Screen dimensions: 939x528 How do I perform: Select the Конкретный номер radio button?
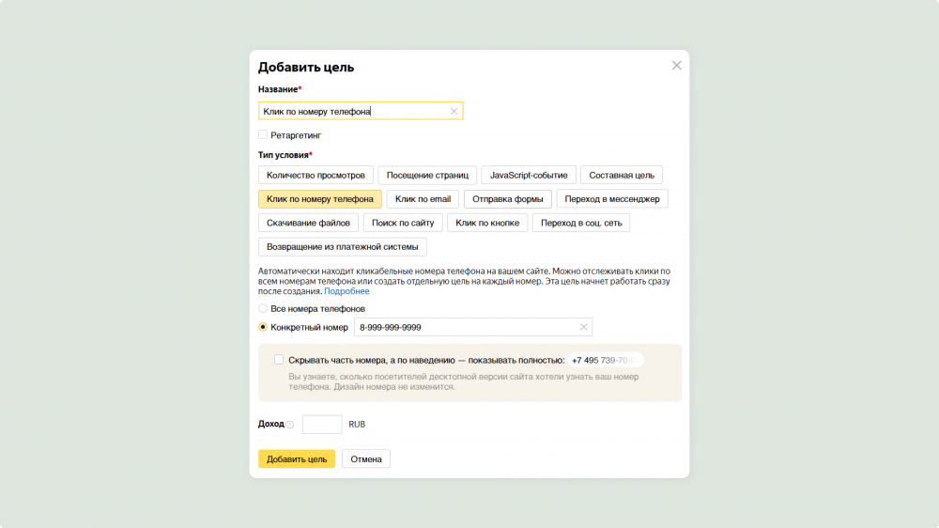263,327
